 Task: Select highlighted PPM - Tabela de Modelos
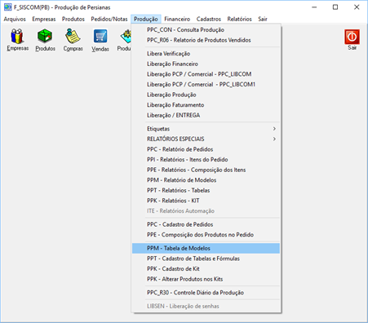pyautogui.click(x=206, y=248)
